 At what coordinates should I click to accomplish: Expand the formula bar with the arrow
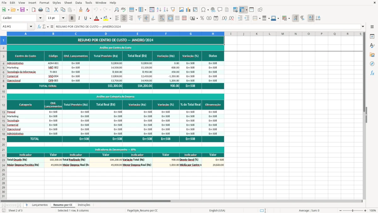[x=363, y=27]
